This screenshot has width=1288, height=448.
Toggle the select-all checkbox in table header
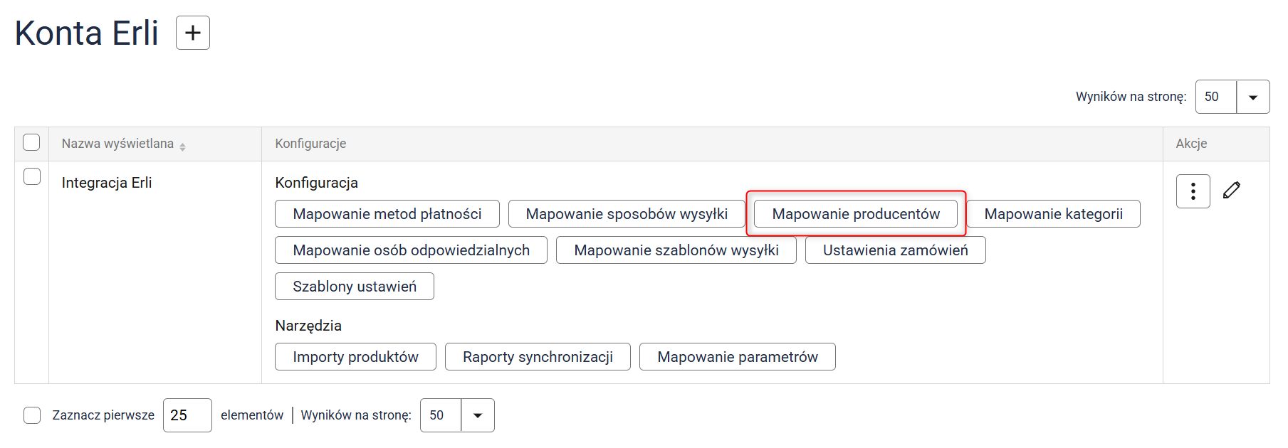click(31, 142)
